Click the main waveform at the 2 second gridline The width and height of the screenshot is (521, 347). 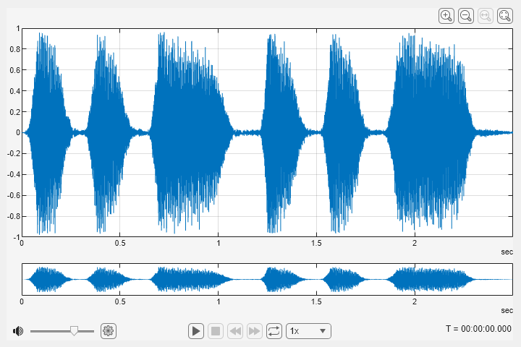(x=415, y=132)
